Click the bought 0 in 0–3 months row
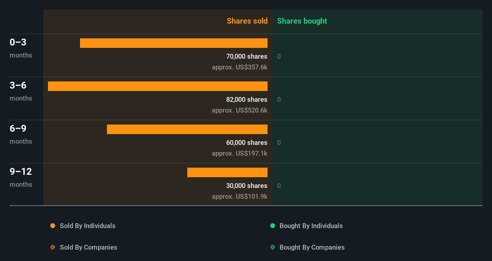Screen dimensions: 492x261 click(279, 56)
